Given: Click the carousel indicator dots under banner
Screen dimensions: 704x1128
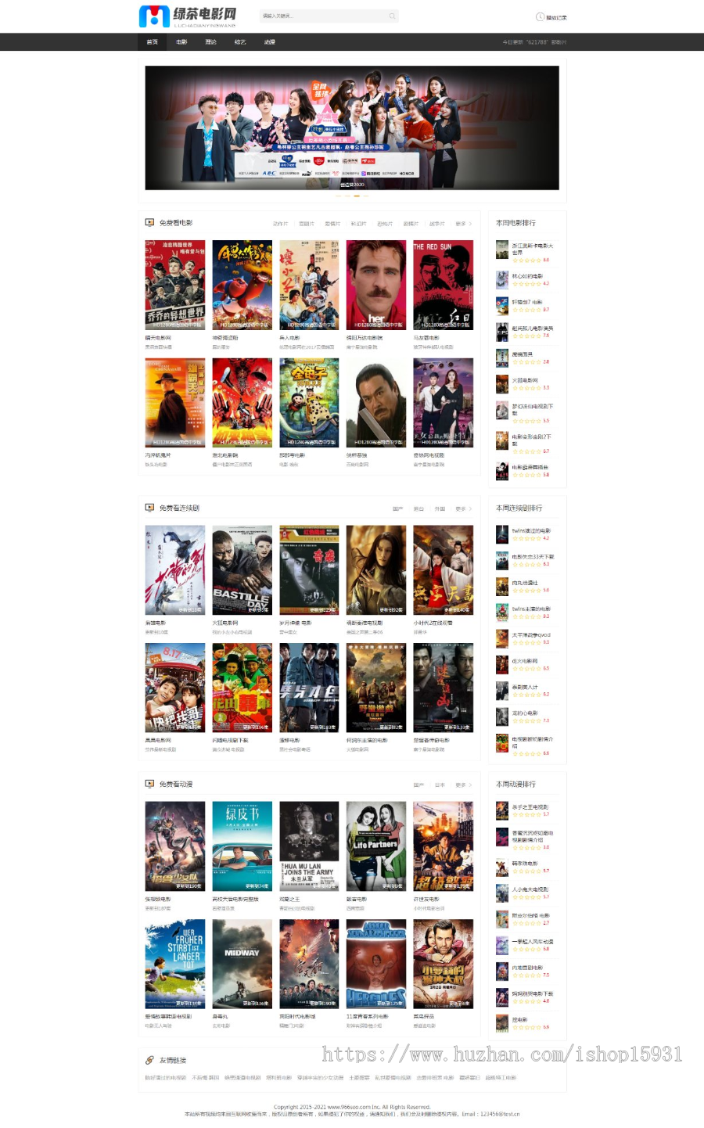Looking at the screenshot, I should 352,196.
